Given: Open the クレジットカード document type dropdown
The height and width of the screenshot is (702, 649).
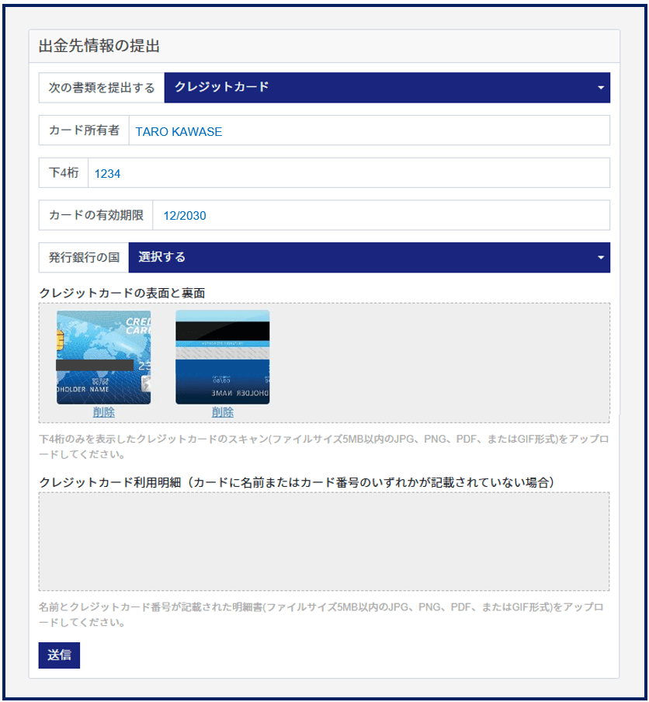Looking at the screenshot, I should pos(386,88).
